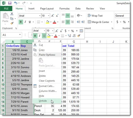The height and width of the screenshot is (118, 133).
Task: Open the ribbon font size 10 dropdown
Action: (48, 16)
